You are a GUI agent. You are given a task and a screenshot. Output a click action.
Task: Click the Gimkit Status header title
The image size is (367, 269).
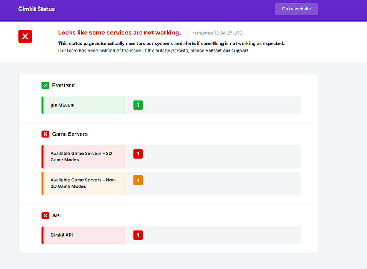point(37,9)
